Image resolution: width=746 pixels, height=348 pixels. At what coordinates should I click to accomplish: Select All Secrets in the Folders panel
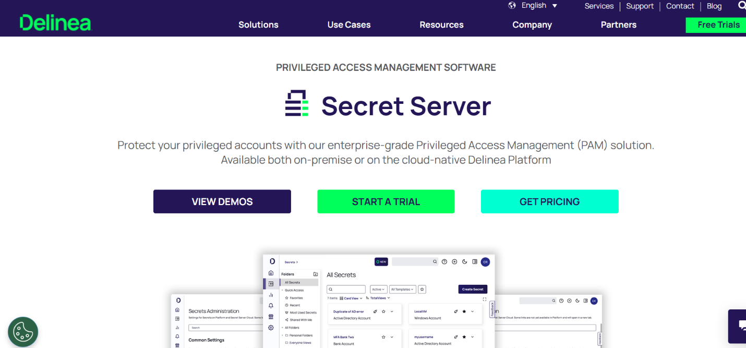pos(299,282)
